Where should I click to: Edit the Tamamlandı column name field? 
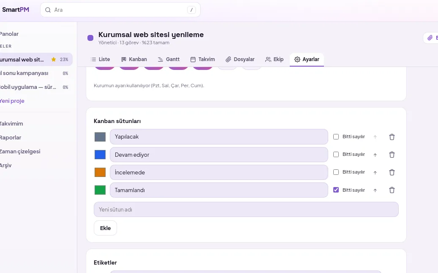[219, 190]
